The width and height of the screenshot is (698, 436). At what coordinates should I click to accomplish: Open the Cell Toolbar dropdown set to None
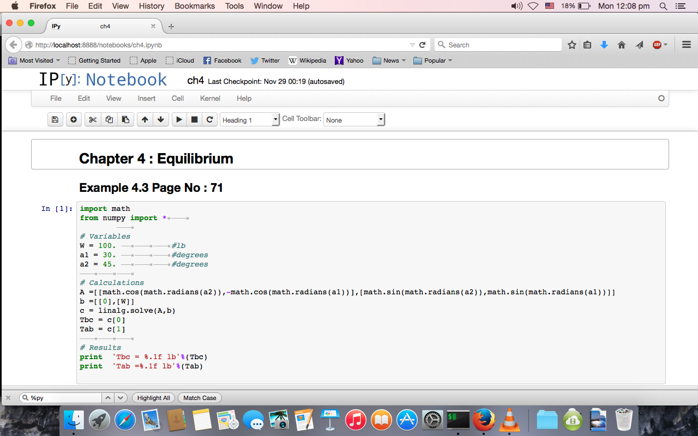354,120
